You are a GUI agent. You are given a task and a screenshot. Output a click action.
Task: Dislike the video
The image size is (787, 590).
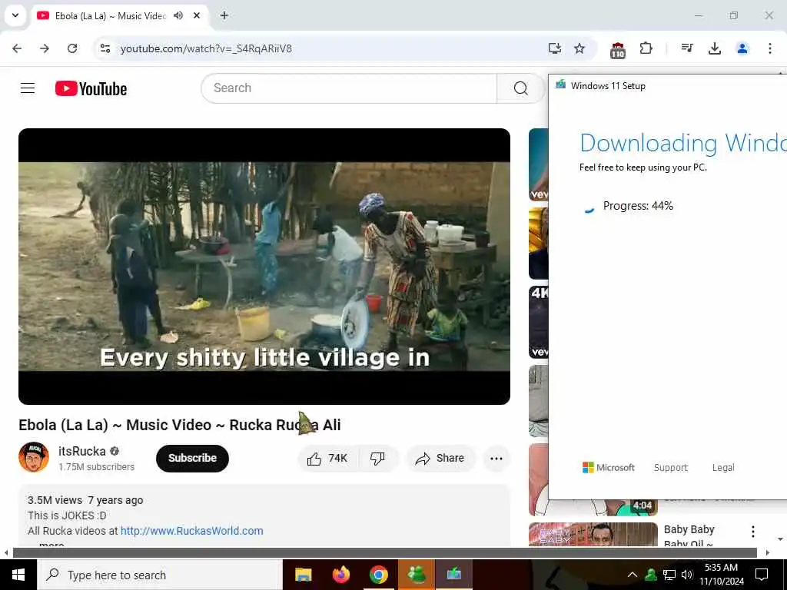377,458
